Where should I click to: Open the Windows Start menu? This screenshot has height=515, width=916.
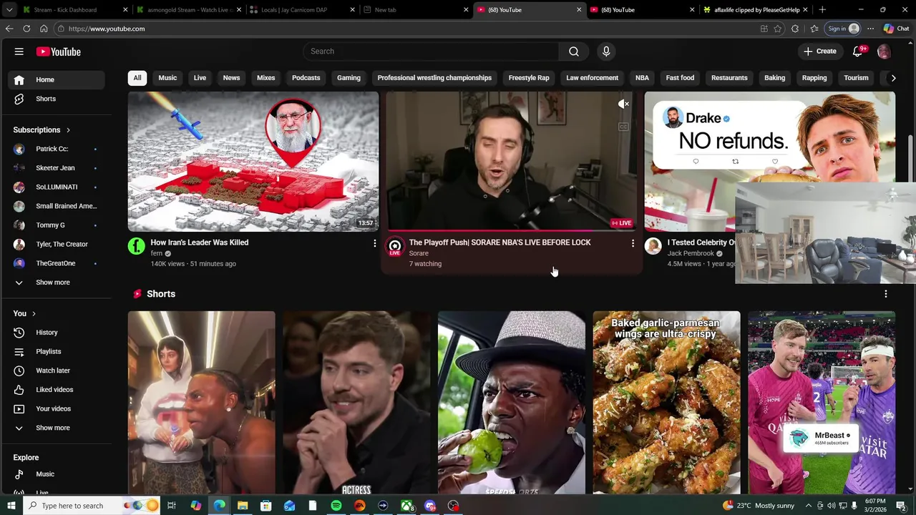click(11, 506)
